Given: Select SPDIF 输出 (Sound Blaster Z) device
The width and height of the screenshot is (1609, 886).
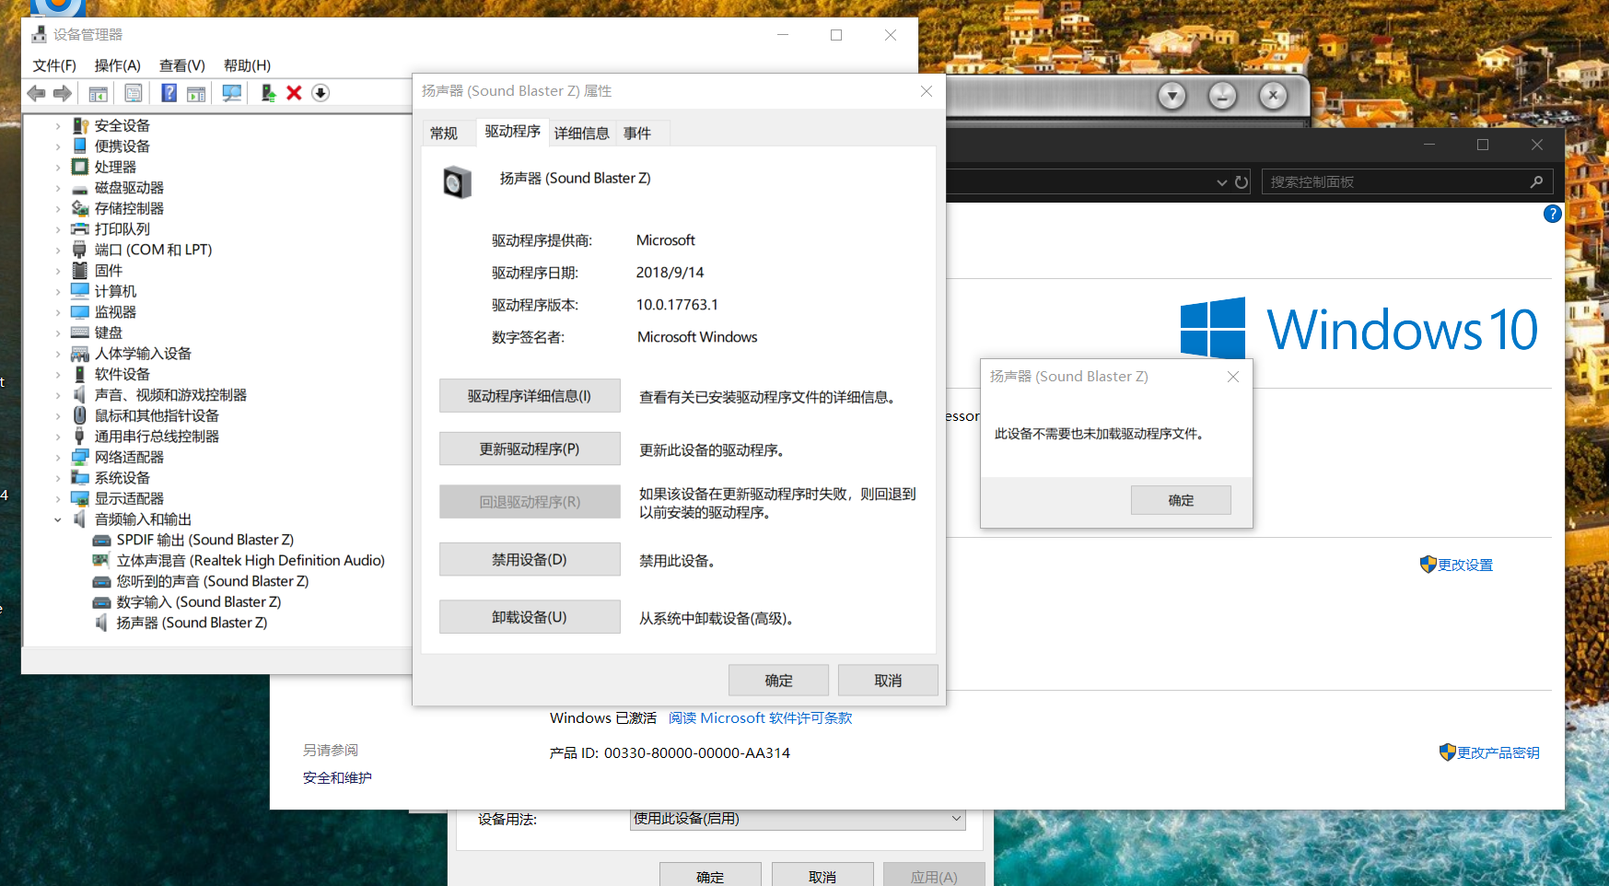Looking at the screenshot, I should tap(205, 540).
